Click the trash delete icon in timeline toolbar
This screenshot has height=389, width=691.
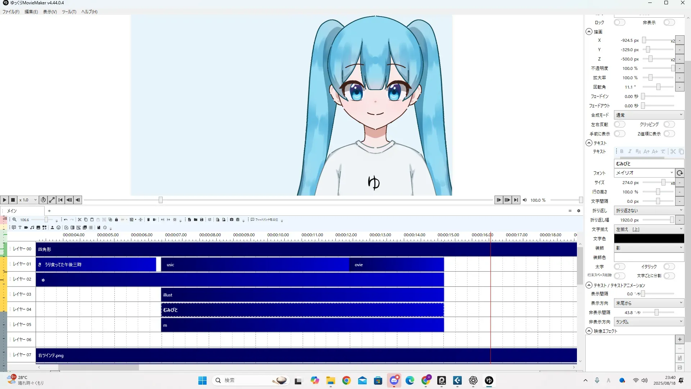click(148, 220)
